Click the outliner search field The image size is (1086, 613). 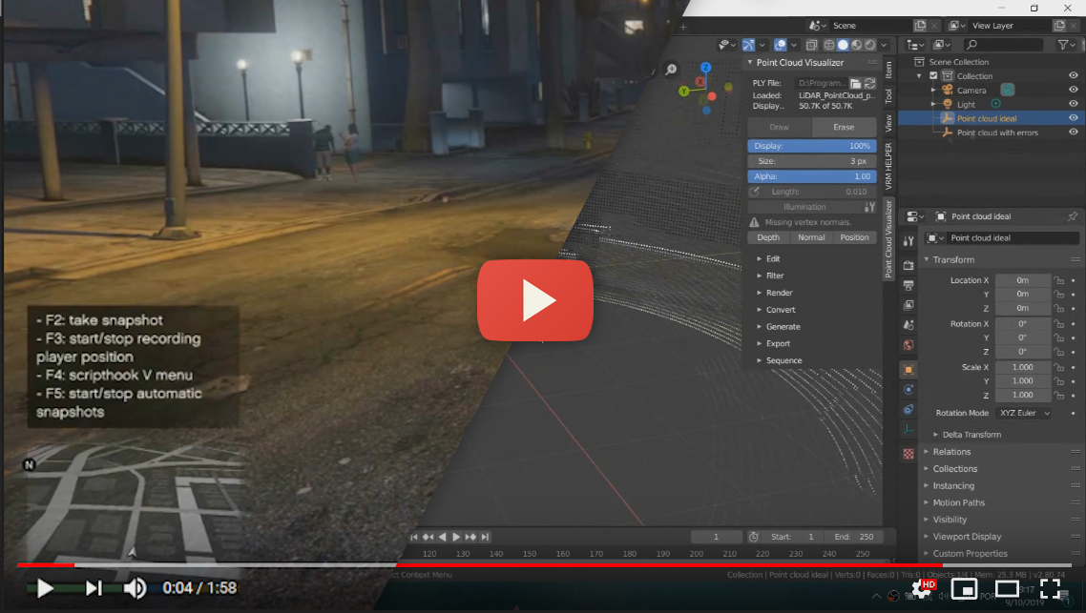tap(1003, 45)
